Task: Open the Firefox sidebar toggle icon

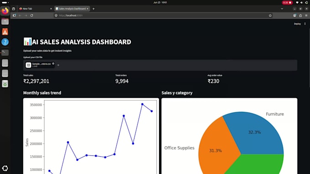Action: (x=14, y=15)
